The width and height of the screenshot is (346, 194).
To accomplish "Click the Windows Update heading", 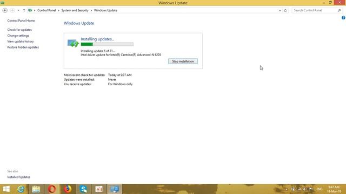I will (x=79, y=23).
